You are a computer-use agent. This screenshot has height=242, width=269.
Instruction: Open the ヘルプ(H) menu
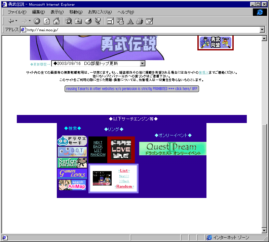coord(125,12)
